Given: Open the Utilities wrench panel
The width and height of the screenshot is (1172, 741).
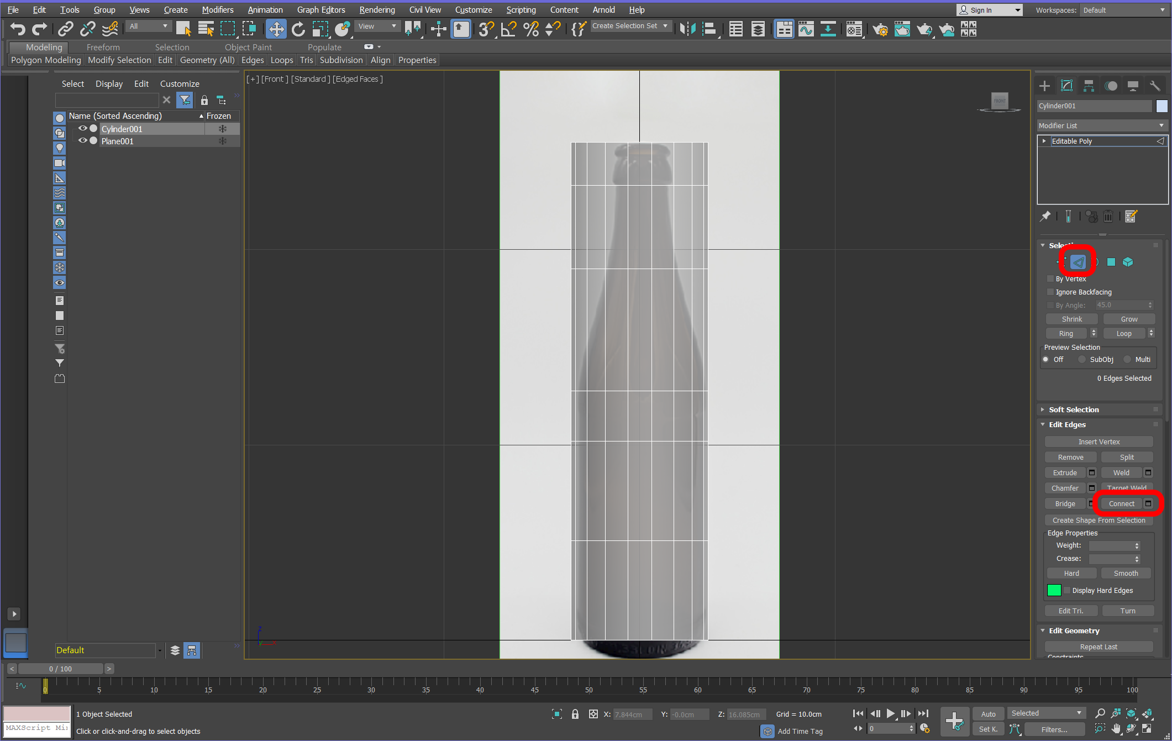Looking at the screenshot, I should click(1154, 86).
